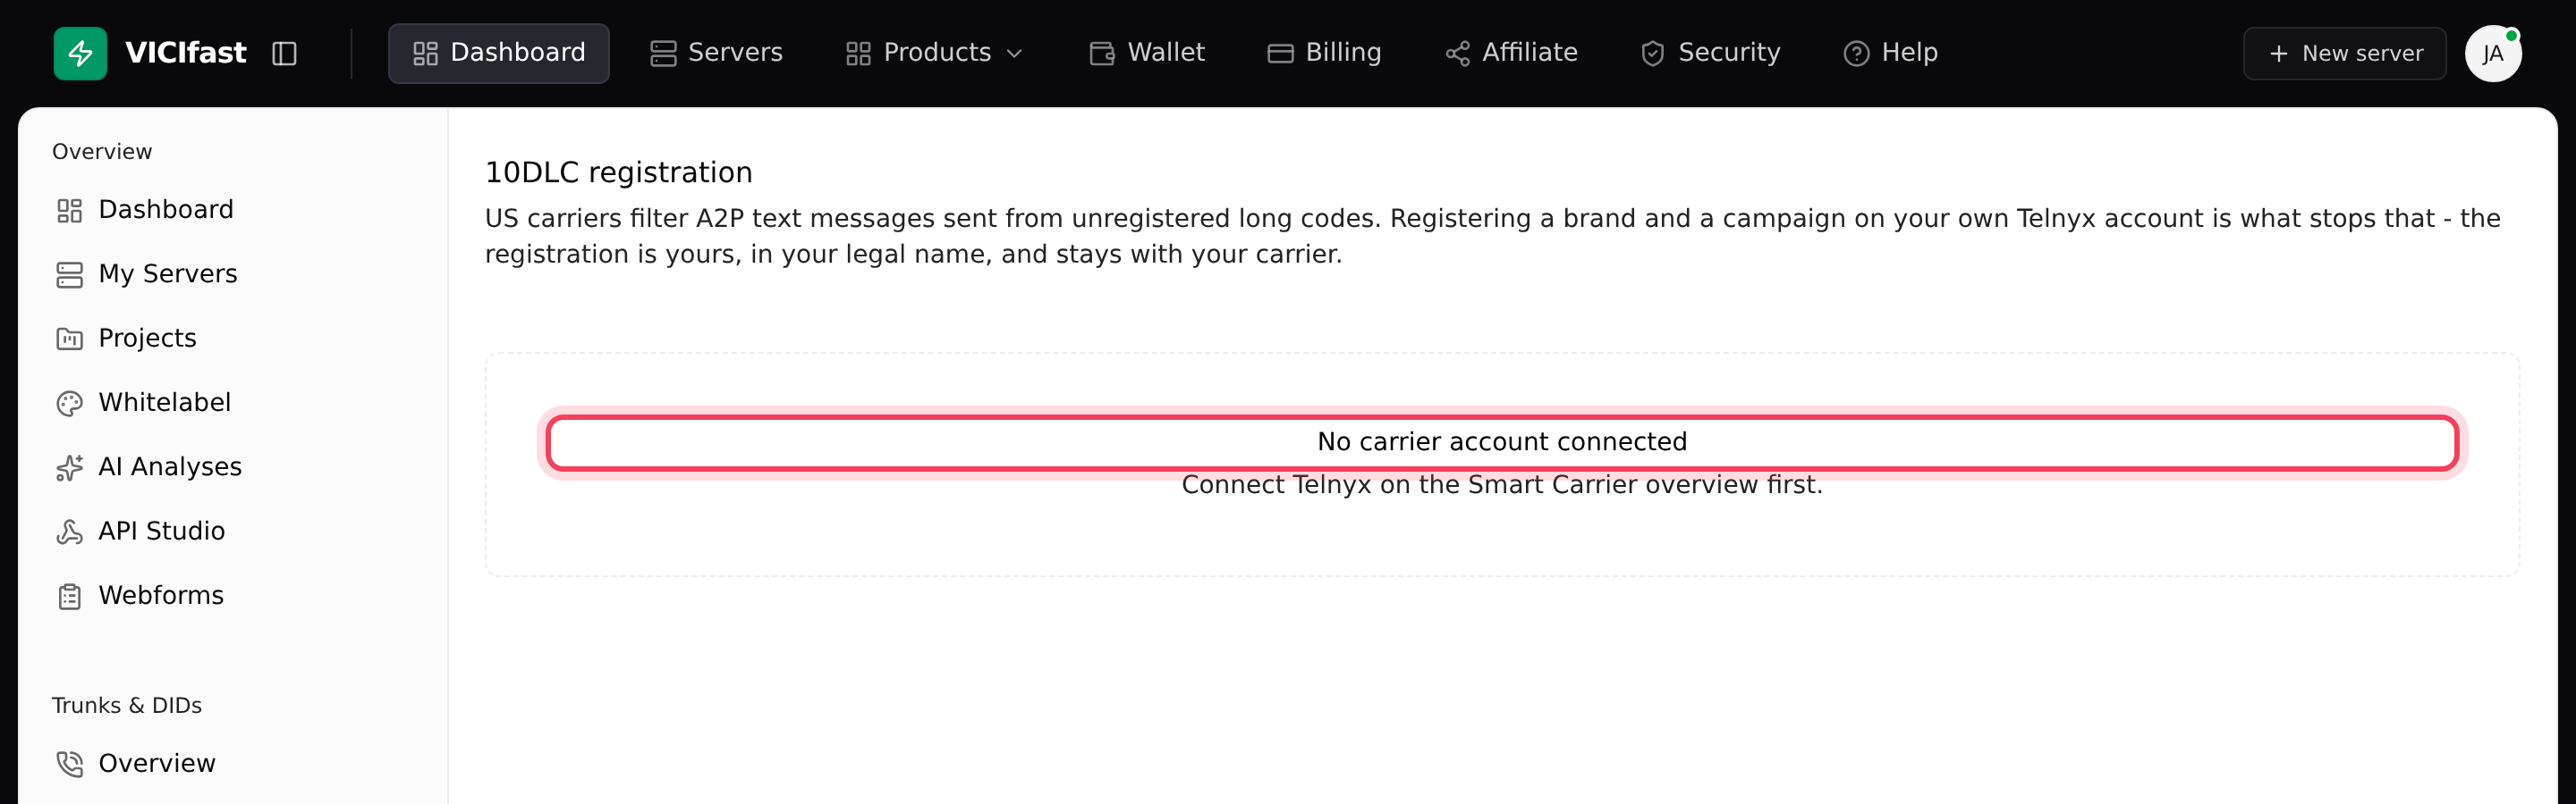This screenshot has width=2576, height=804.
Task: Click the VICIfast lightning bolt logo
Action: tap(80, 53)
